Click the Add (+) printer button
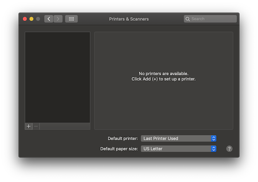The height and width of the screenshot is (182, 258). pyautogui.click(x=29, y=126)
